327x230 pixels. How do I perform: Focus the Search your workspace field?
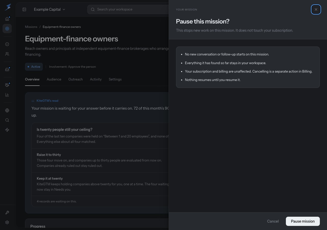(x=128, y=9)
